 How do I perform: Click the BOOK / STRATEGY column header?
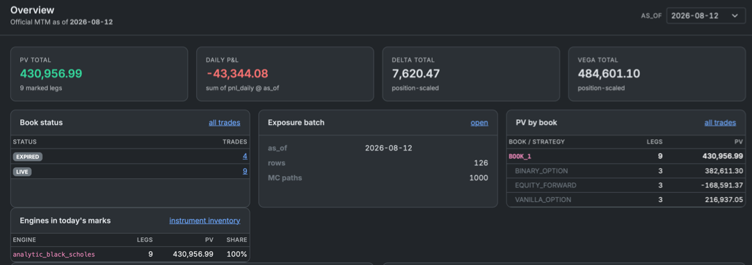pyautogui.click(x=536, y=142)
